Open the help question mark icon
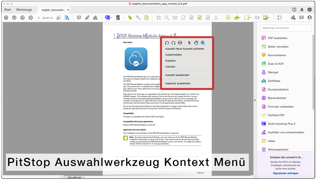The width and height of the screenshot is (317, 180). tap(294, 10)
